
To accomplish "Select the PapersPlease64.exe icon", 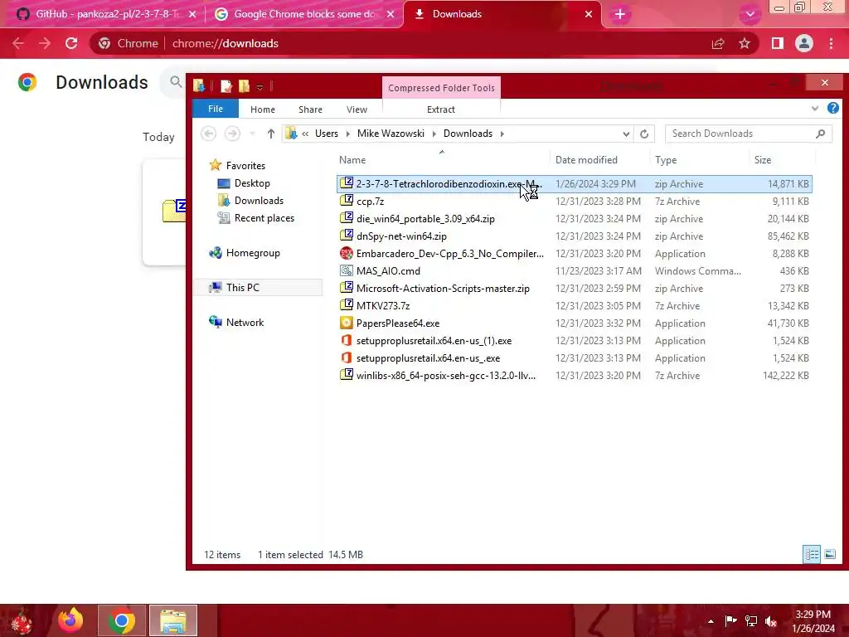I will pyautogui.click(x=347, y=323).
